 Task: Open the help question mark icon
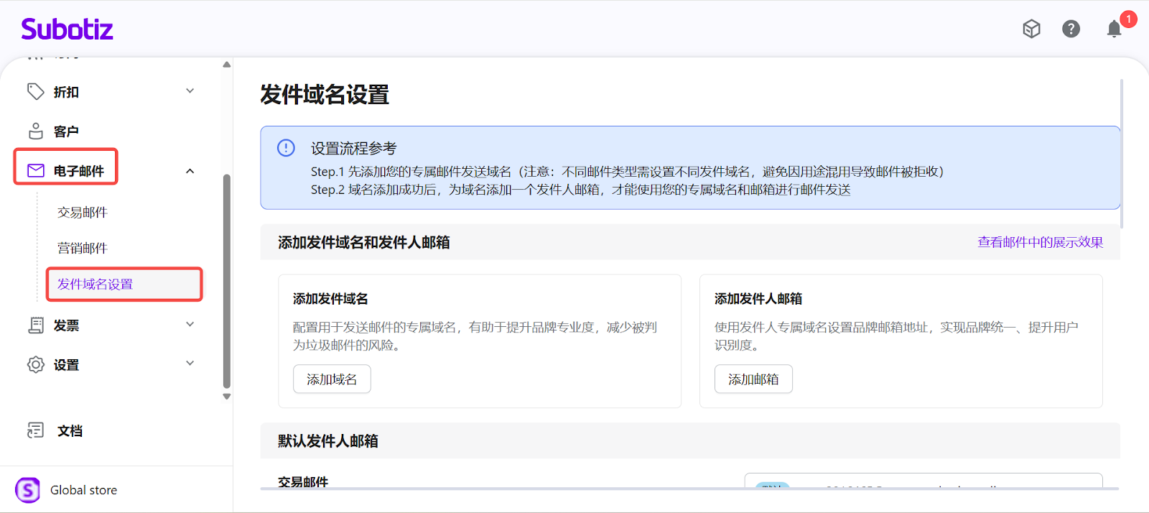(x=1071, y=29)
